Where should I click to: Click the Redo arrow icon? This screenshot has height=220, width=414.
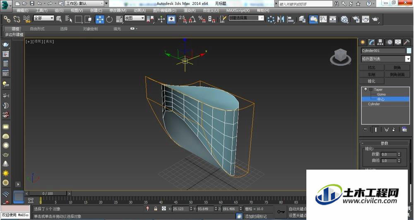(49, 3)
